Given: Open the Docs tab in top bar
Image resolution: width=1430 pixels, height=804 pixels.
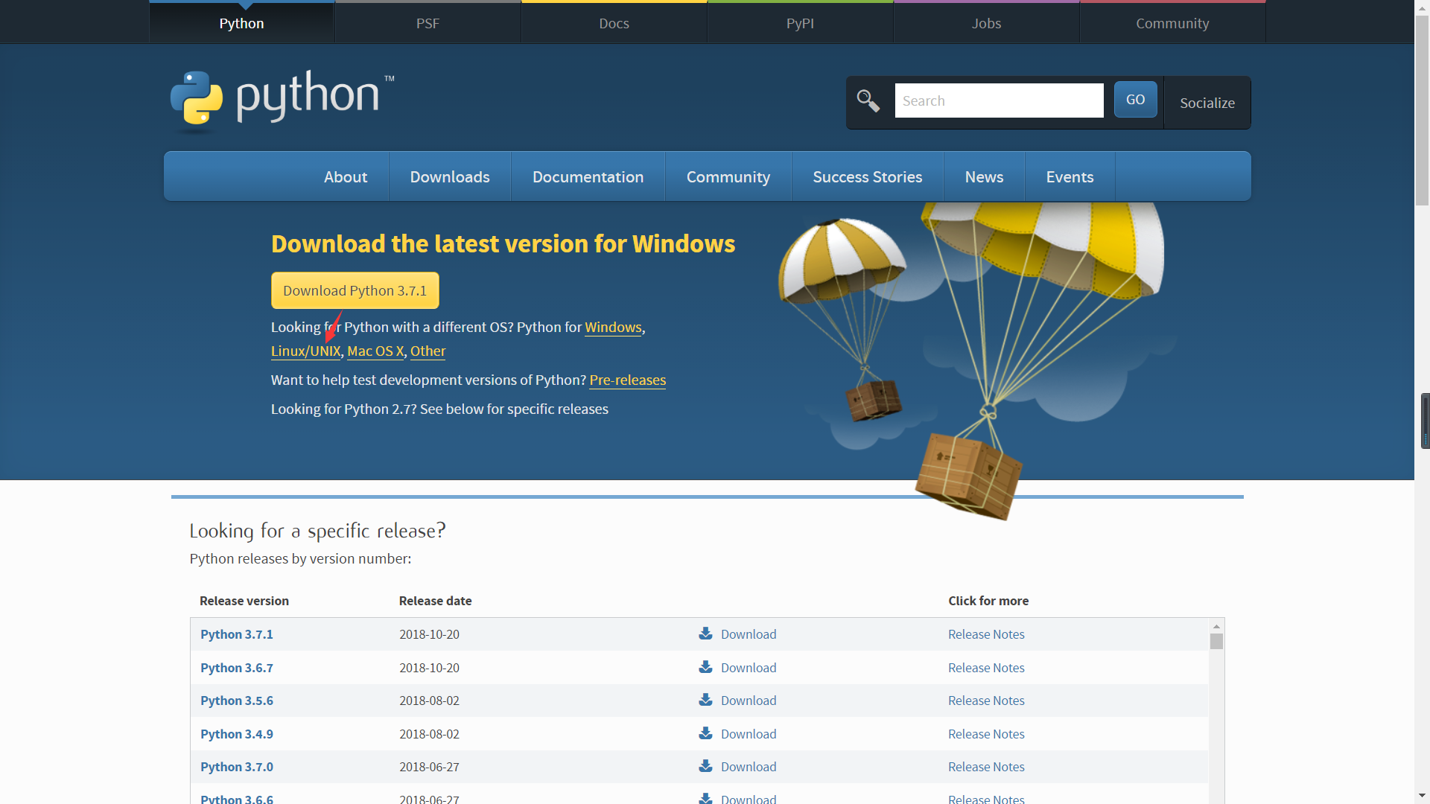Looking at the screenshot, I should point(614,23).
